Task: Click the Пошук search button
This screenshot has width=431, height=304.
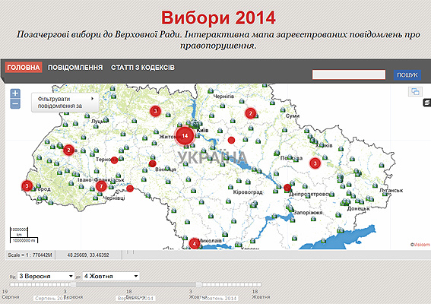Action: 407,74
